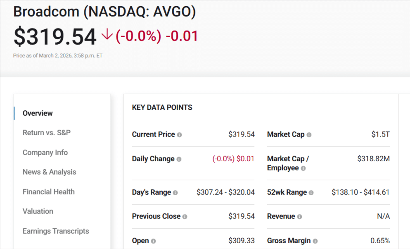Open the Company Info section
The image size is (410, 249).
[45, 152]
